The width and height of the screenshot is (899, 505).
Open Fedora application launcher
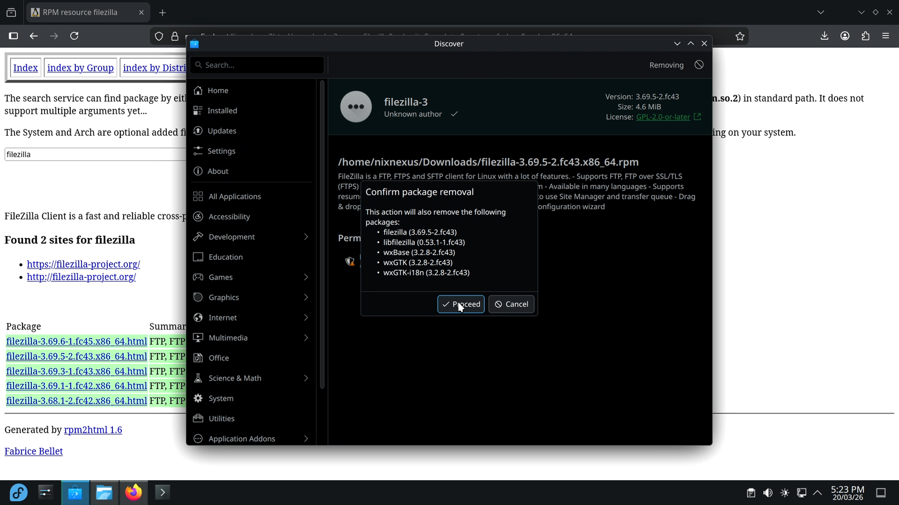coord(19,493)
